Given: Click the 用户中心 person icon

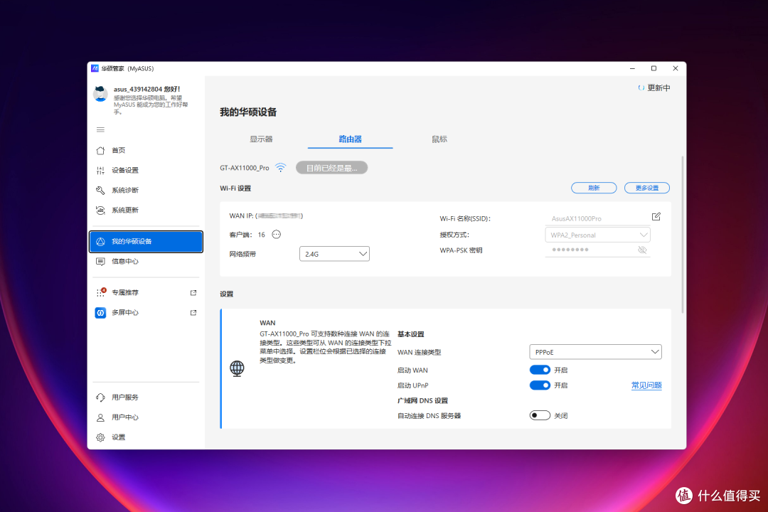Looking at the screenshot, I should coord(100,417).
